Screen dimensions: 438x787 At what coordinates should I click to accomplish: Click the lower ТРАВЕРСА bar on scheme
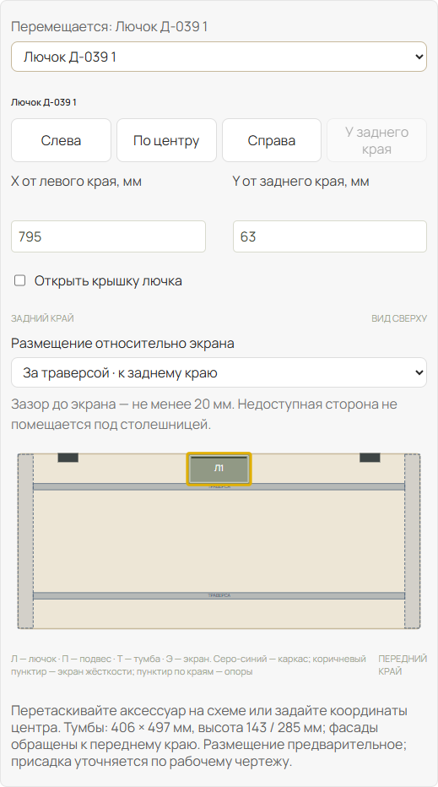click(219, 596)
